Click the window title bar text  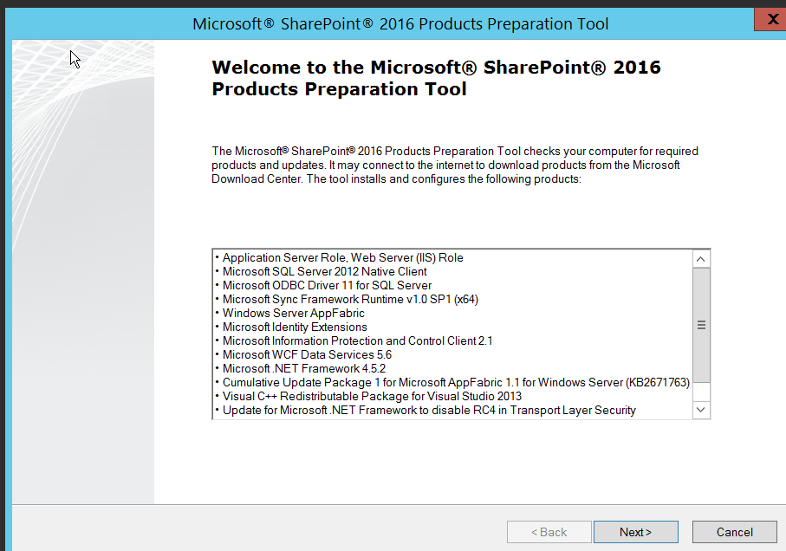[x=400, y=23]
